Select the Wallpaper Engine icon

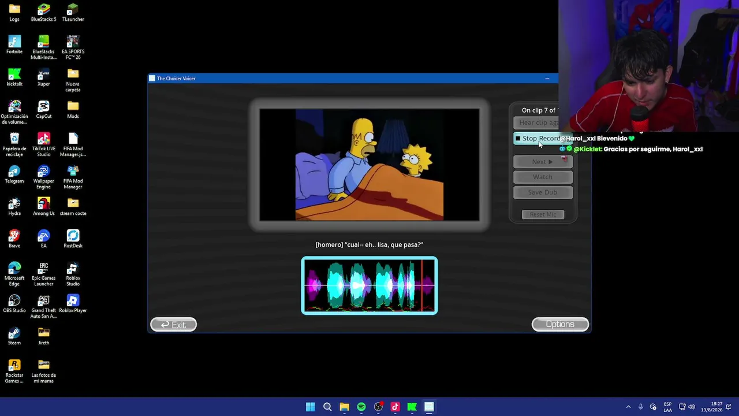point(43,177)
